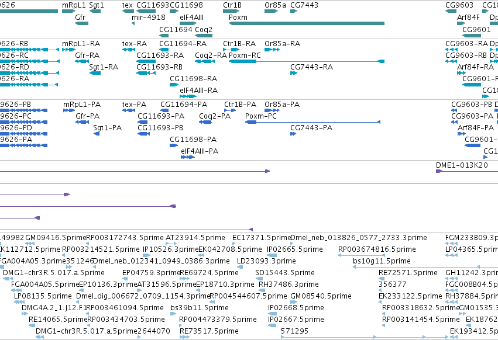
Task: Click the CG9601 gene label
Action: click(x=476, y=29)
